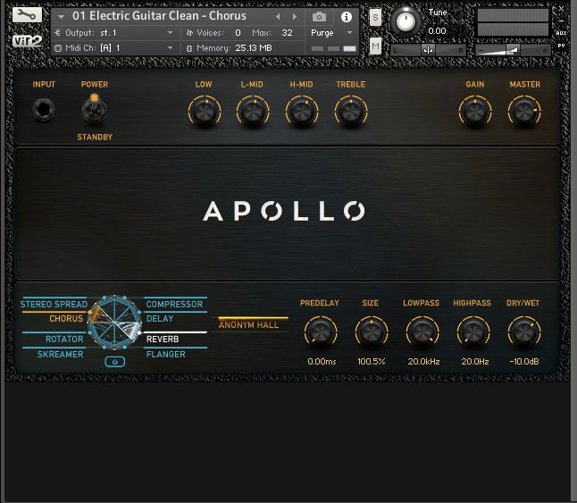
Task: Open the Purge dropdown menu
Action: 331,33
